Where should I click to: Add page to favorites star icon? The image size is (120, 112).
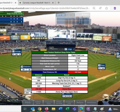pos(106,8)
